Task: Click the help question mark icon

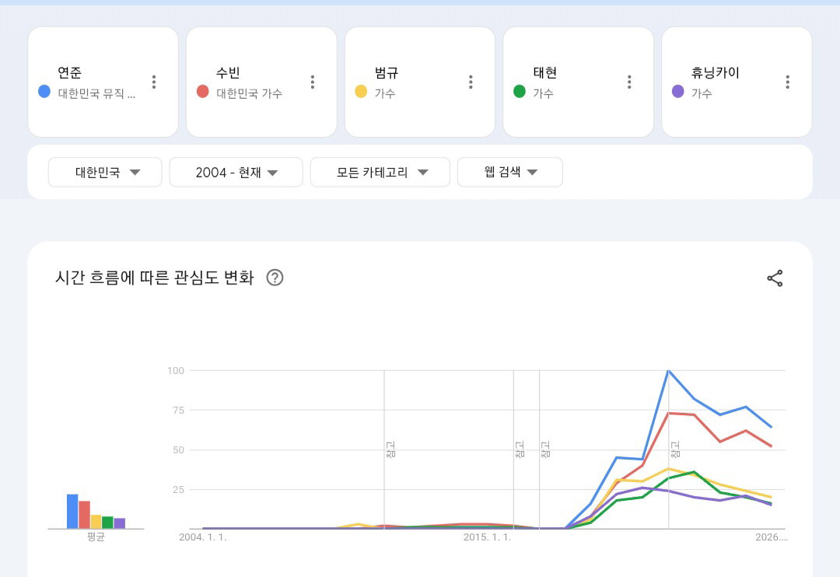Action: click(275, 278)
